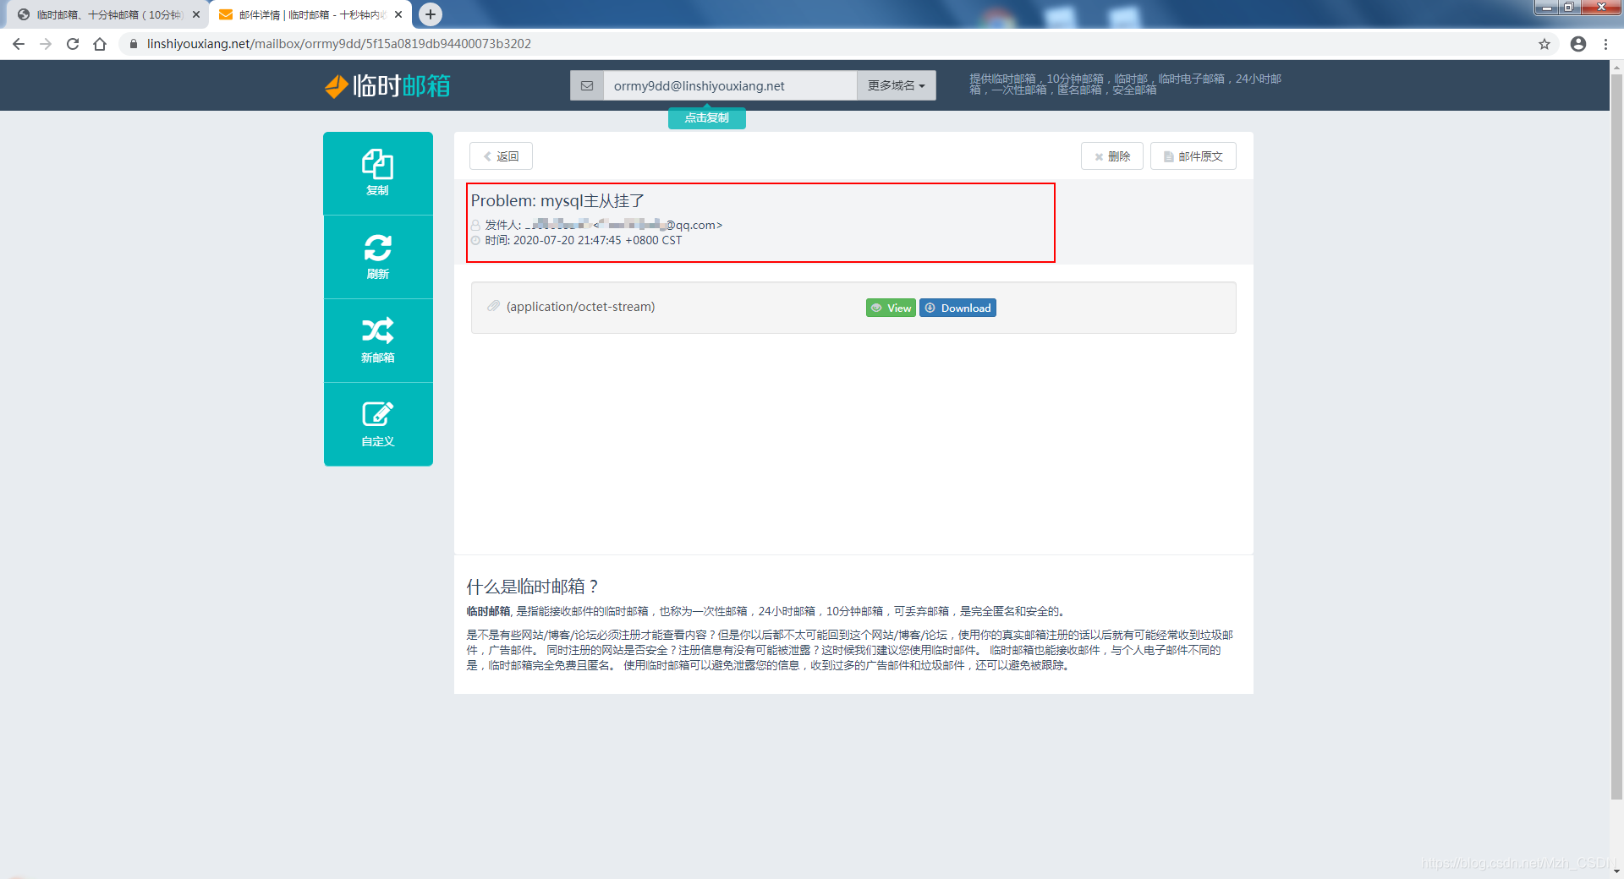The image size is (1624, 879).
Task: Download the attachment file
Action: coord(957,308)
